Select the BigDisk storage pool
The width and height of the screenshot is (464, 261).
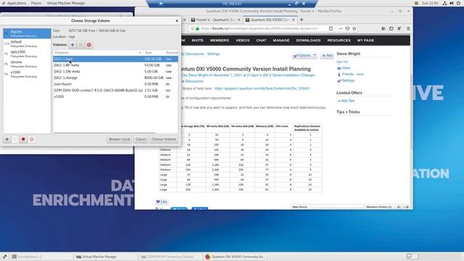tap(27, 33)
